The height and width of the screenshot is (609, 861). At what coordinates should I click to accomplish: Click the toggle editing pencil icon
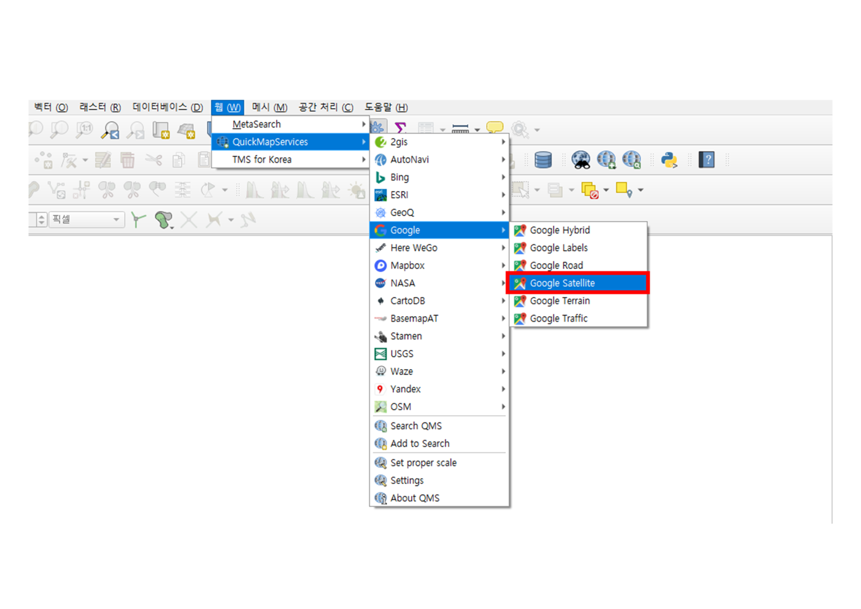(x=102, y=160)
